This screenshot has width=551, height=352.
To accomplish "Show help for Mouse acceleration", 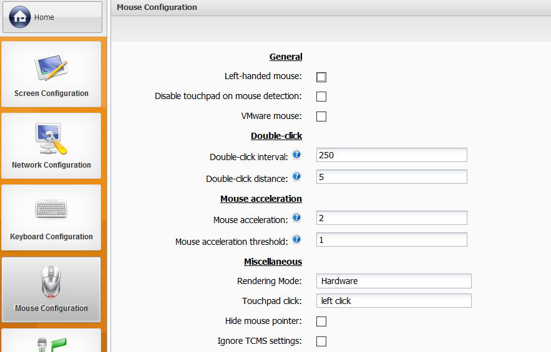I will 296,217.
